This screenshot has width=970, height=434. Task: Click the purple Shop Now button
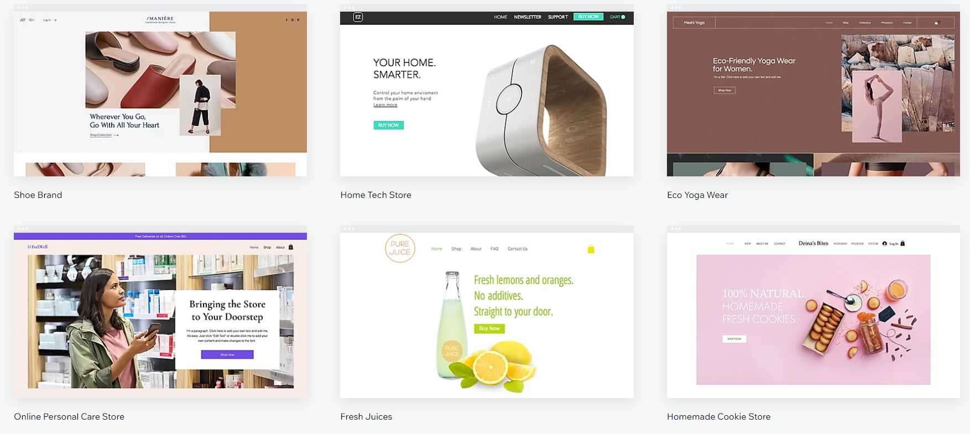click(x=227, y=354)
